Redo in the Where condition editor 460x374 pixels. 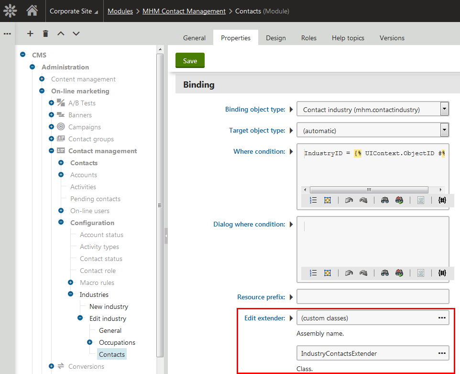(x=363, y=200)
